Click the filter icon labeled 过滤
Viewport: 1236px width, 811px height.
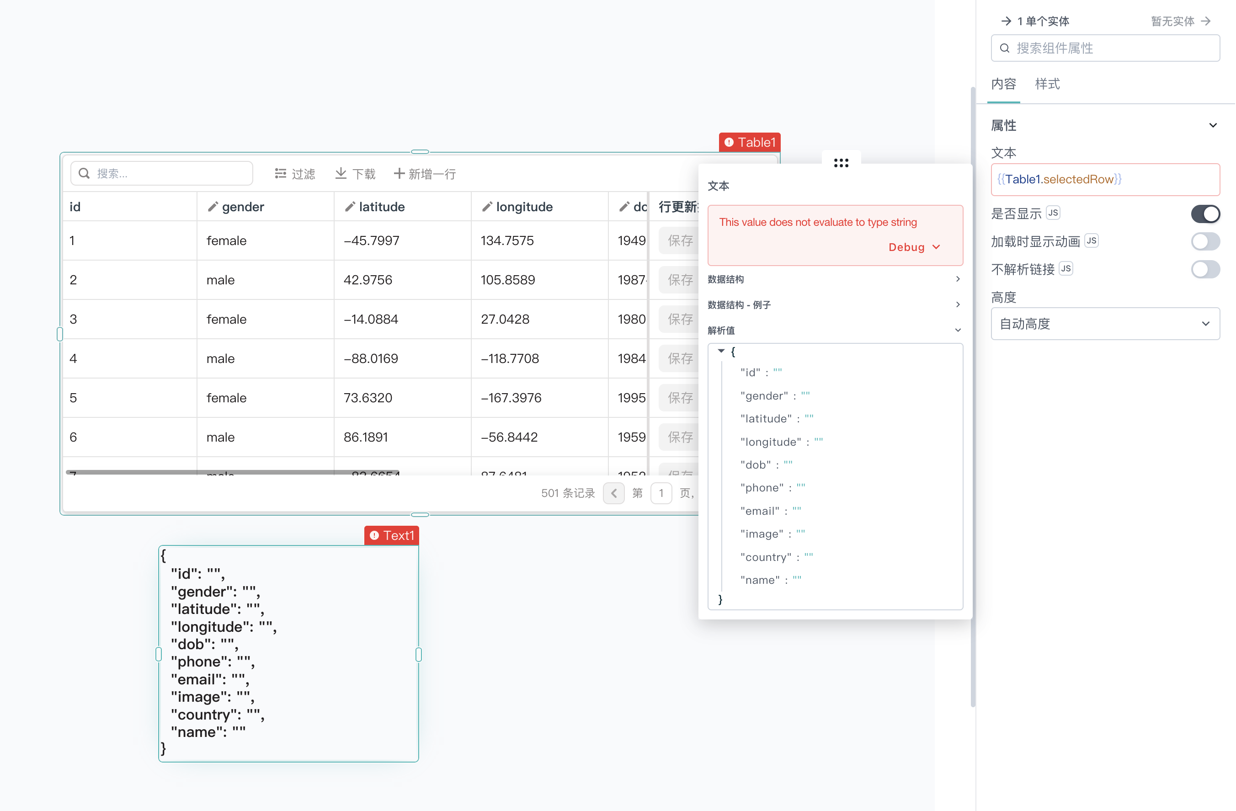point(281,174)
